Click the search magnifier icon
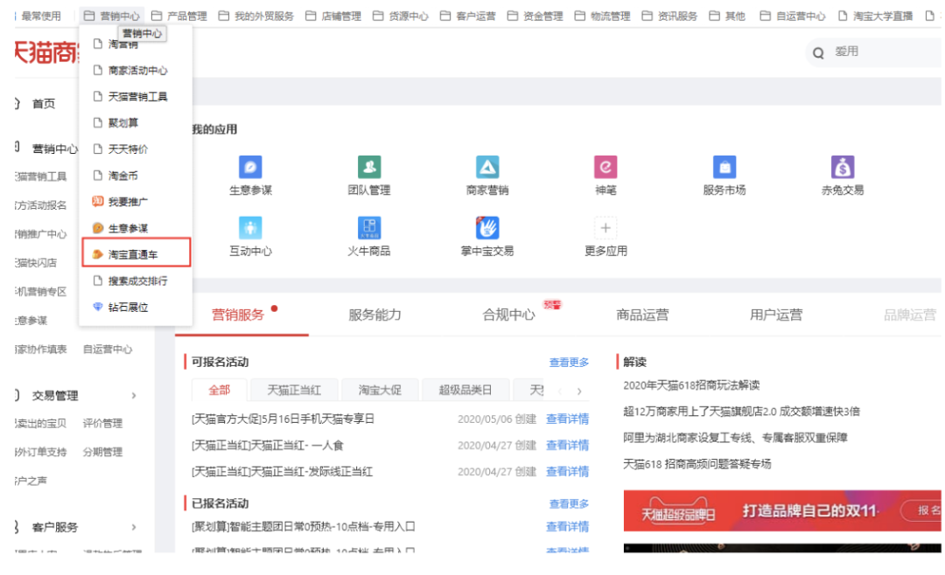The height and width of the screenshot is (575, 945). click(x=818, y=52)
